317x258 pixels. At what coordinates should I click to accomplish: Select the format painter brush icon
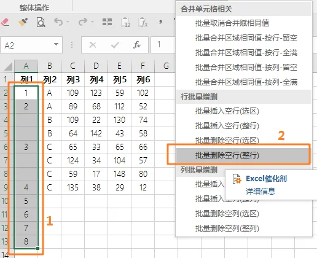point(23,22)
